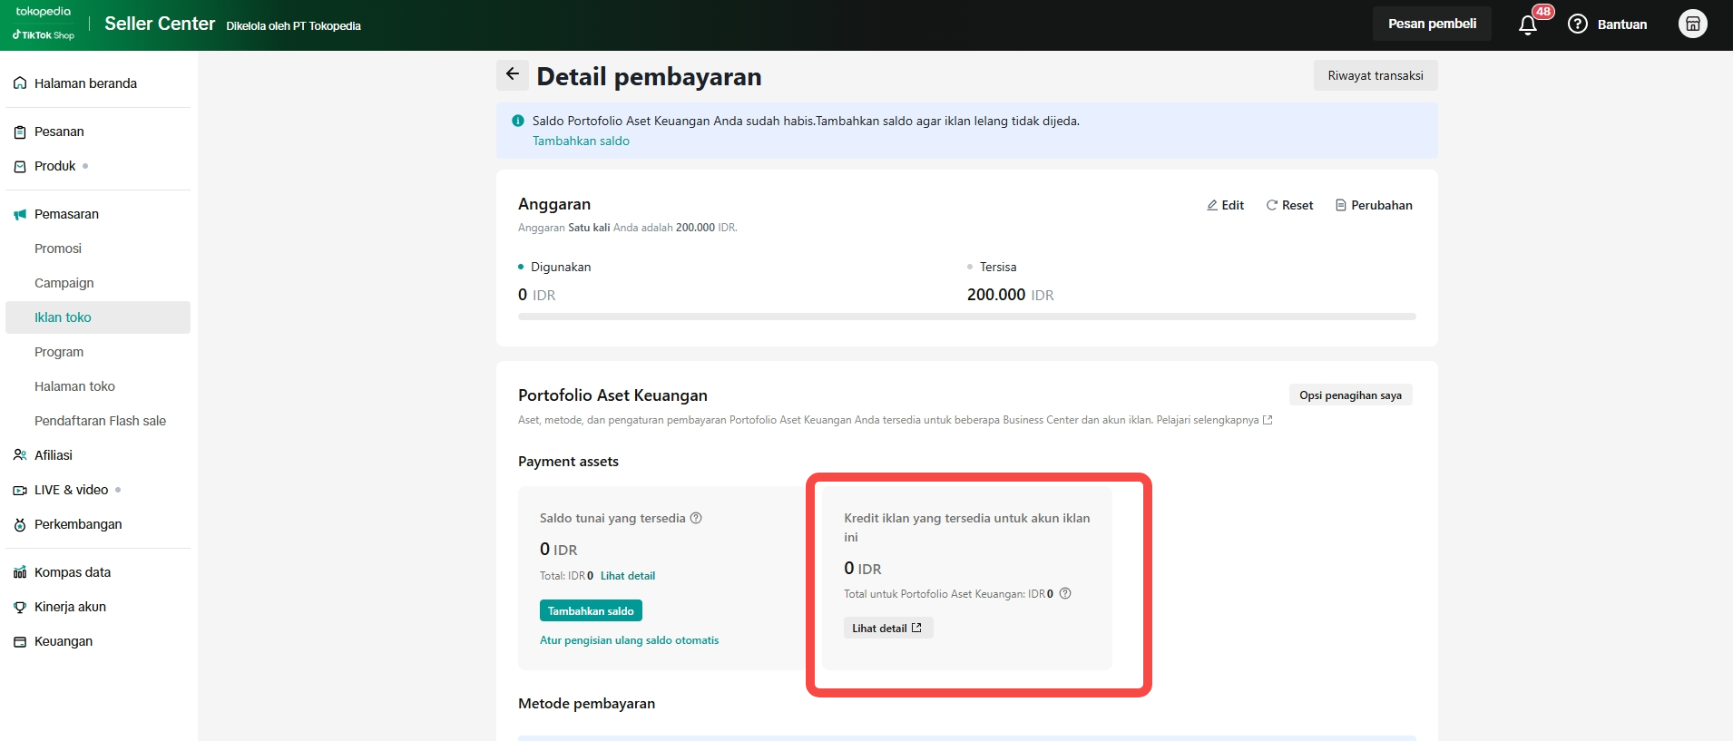Select Promosi in the sidebar
The height and width of the screenshot is (741, 1733).
pyautogui.click(x=58, y=249)
